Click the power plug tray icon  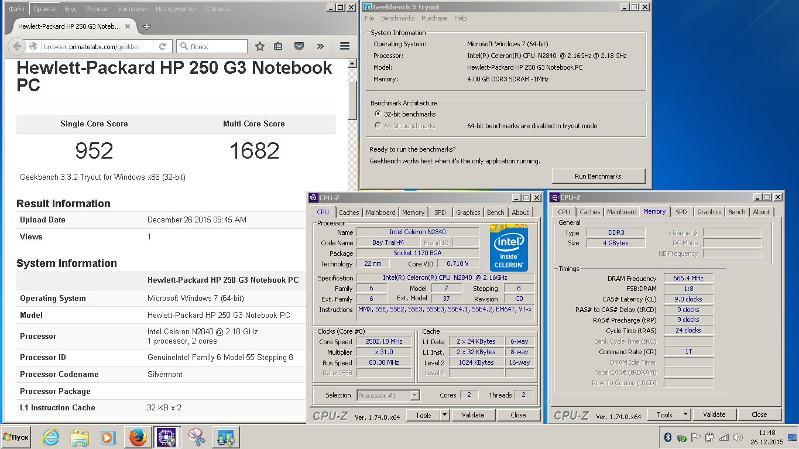(x=681, y=437)
